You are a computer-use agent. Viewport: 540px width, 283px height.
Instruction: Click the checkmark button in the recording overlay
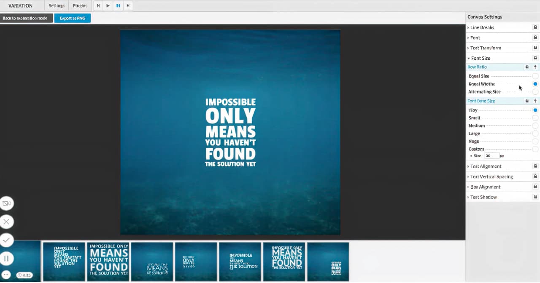pos(6,240)
